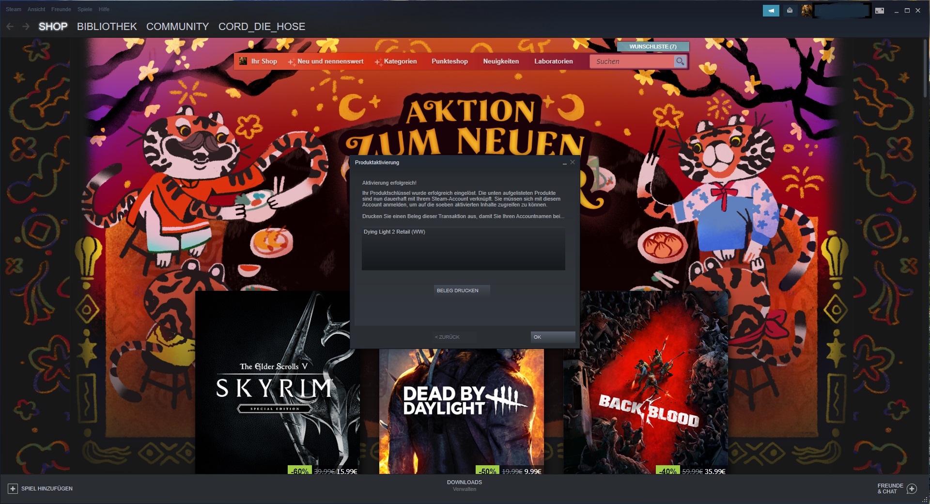Switch to the SHOP tab
The width and height of the screenshot is (930, 504).
click(x=53, y=27)
